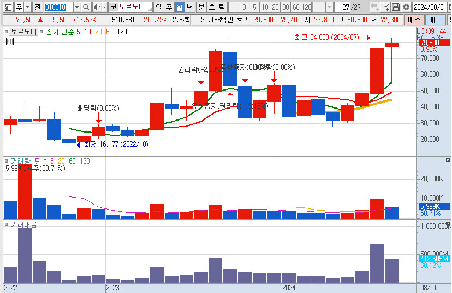Select interval 120

(306, 7)
